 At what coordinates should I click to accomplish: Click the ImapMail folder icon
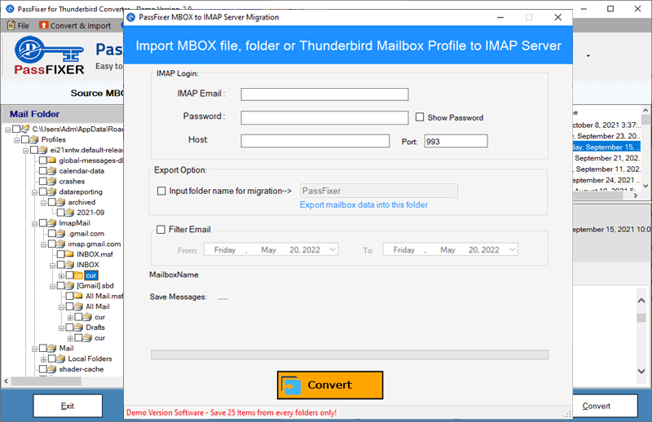click(52, 223)
